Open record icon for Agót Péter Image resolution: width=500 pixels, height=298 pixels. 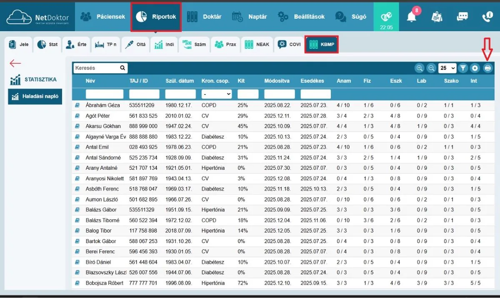coord(77,116)
